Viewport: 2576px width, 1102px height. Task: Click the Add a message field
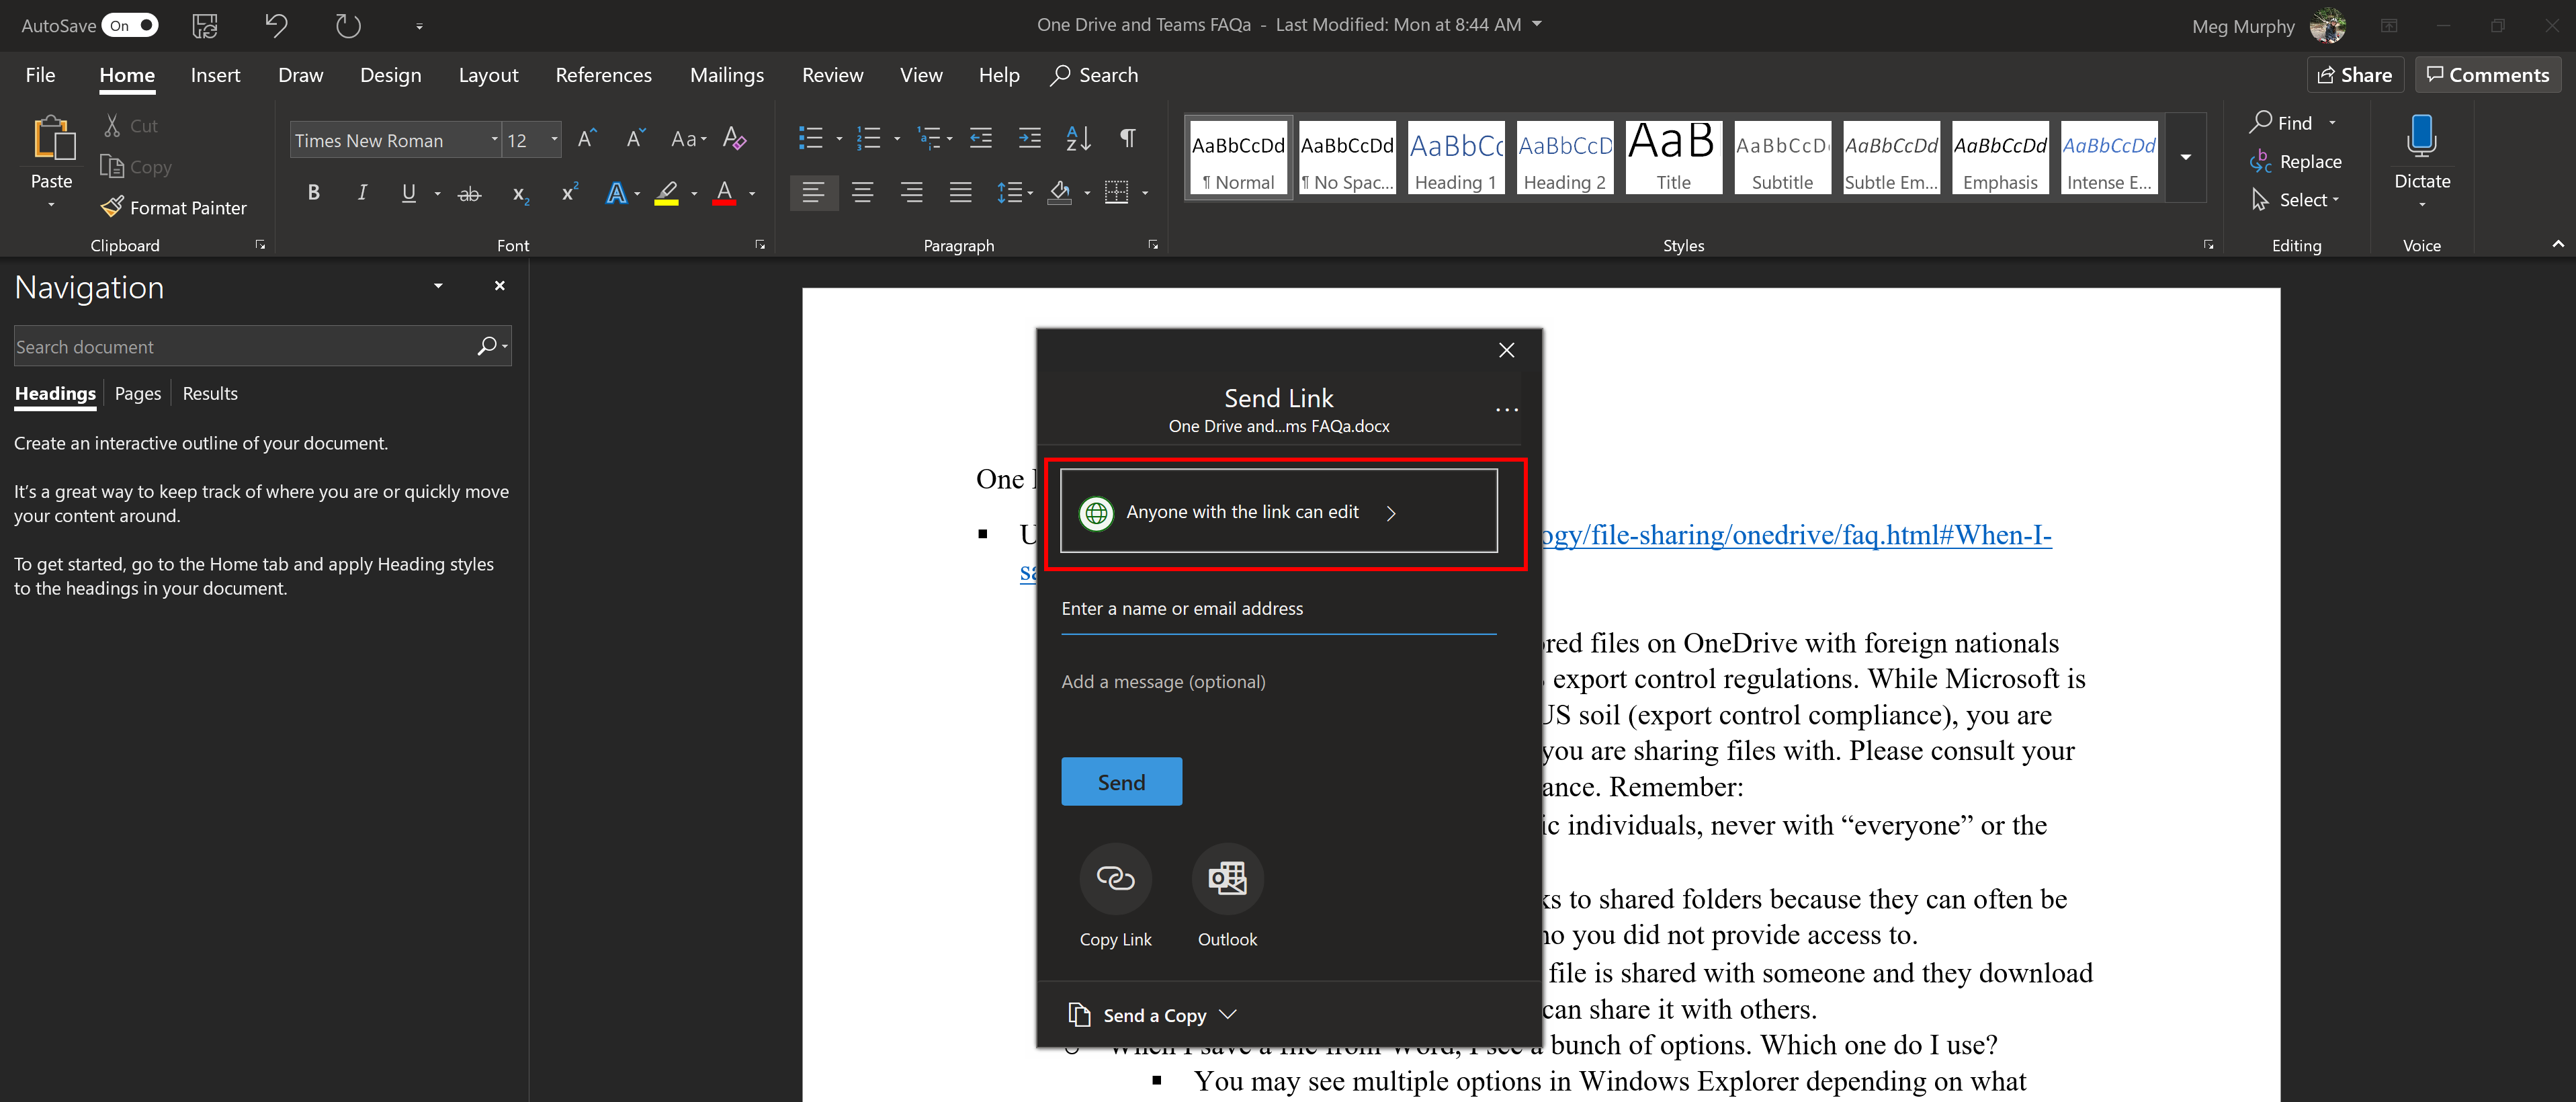[x=1278, y=682]
